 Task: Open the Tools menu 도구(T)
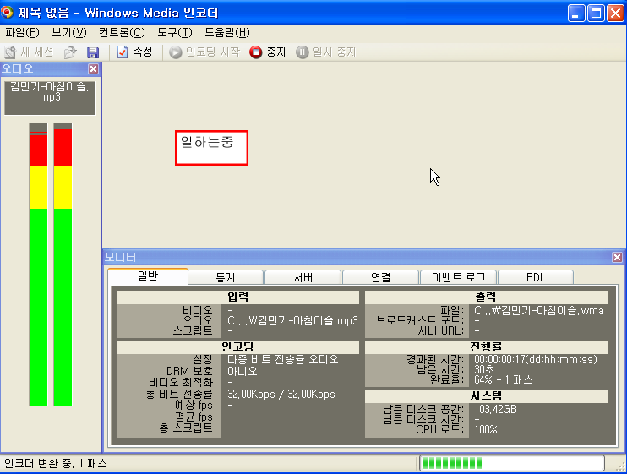175,32
